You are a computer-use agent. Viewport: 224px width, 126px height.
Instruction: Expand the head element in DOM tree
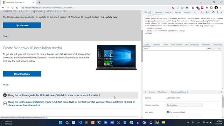pyautogui.click(x=154, y=28)
